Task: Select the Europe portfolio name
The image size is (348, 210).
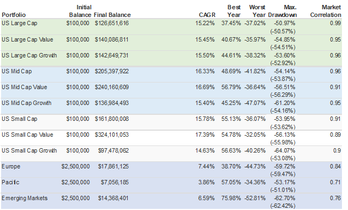Action: coord(11,166)
